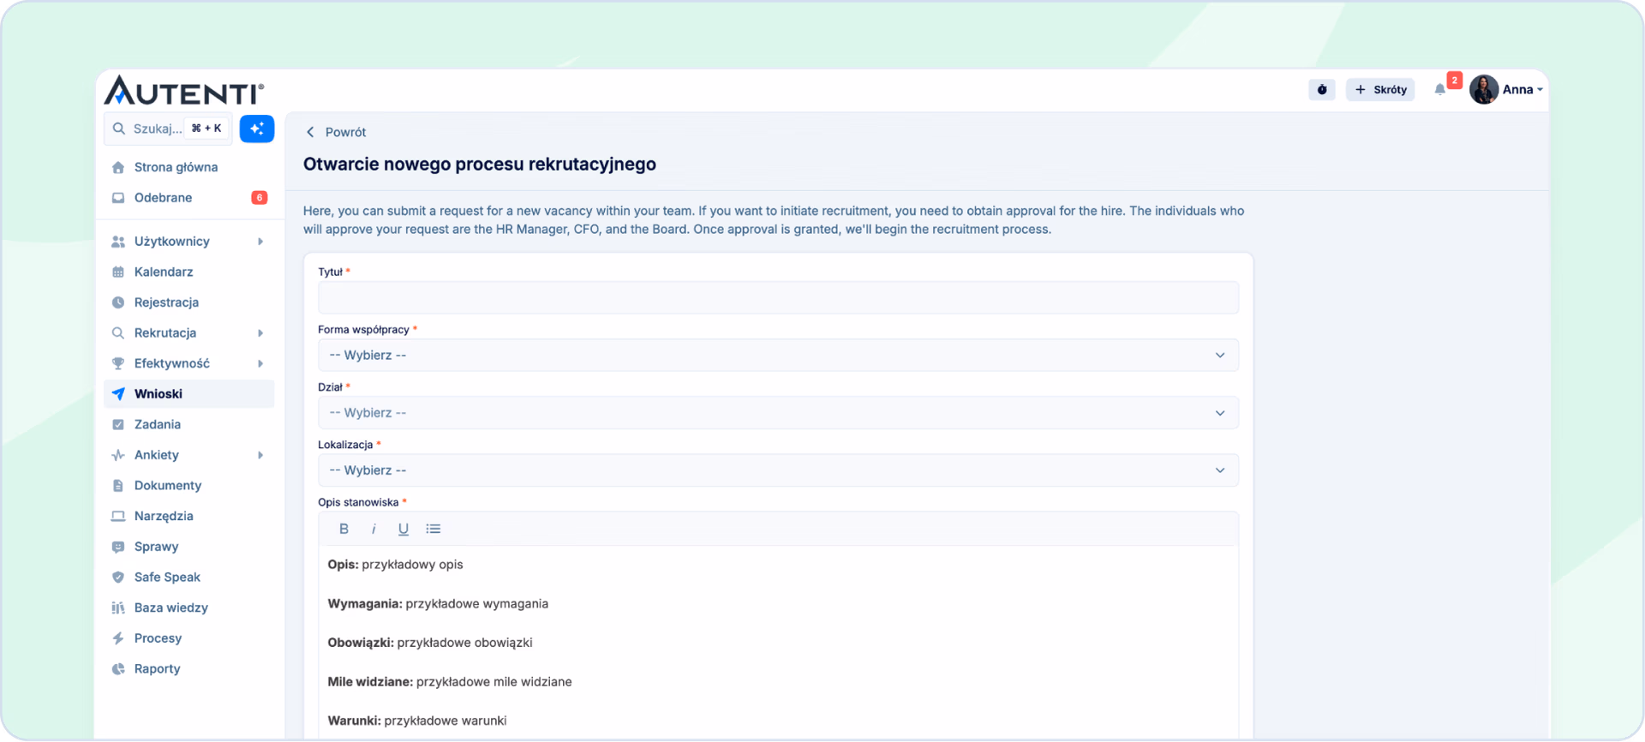Click the lightning icon for Procesy
Image resolution: width=1645 pixels, height=742 pixels.
point(118,638)
